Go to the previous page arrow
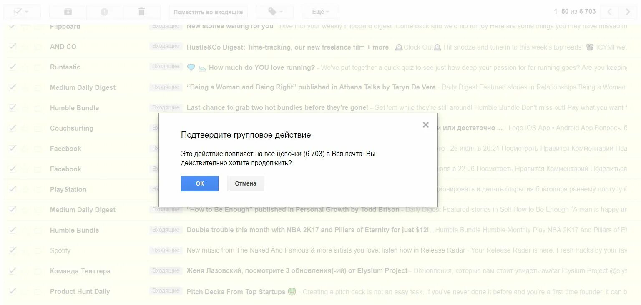The width and height of the screenshot is (641, 305). tap(609, 12)
